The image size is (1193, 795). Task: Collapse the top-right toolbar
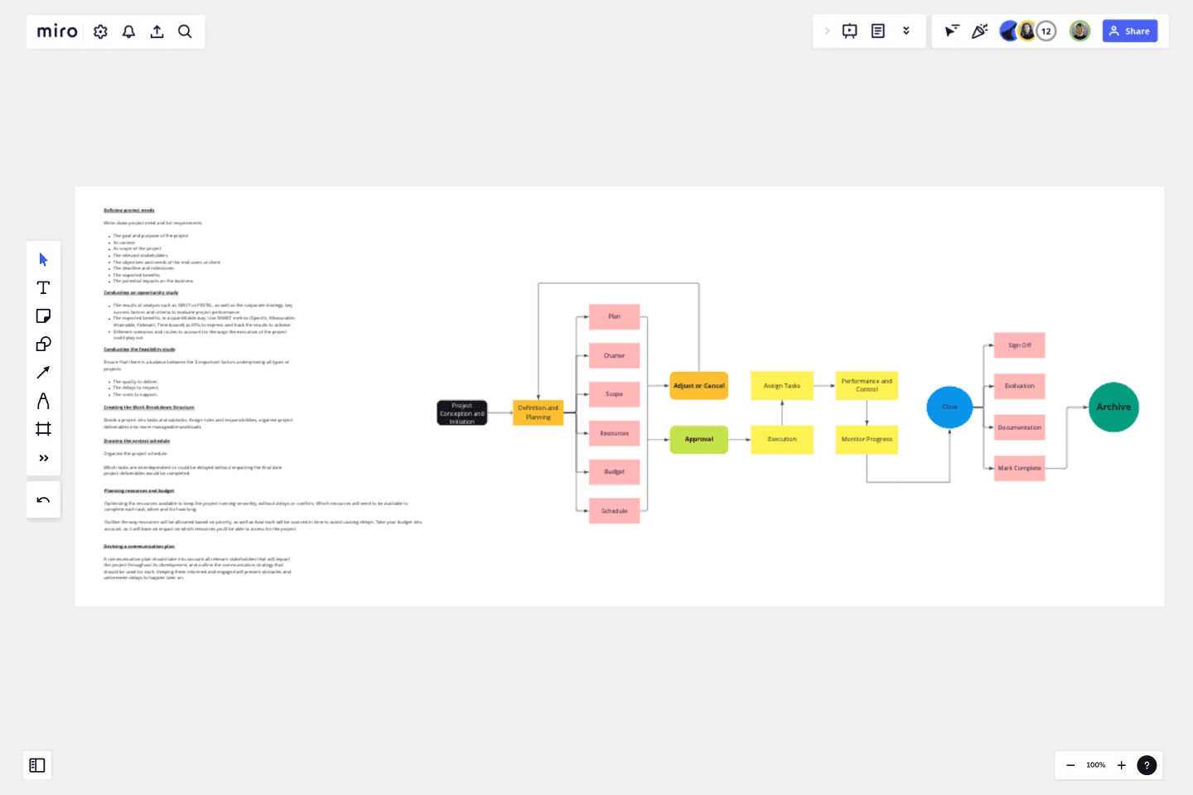[906, 30]
